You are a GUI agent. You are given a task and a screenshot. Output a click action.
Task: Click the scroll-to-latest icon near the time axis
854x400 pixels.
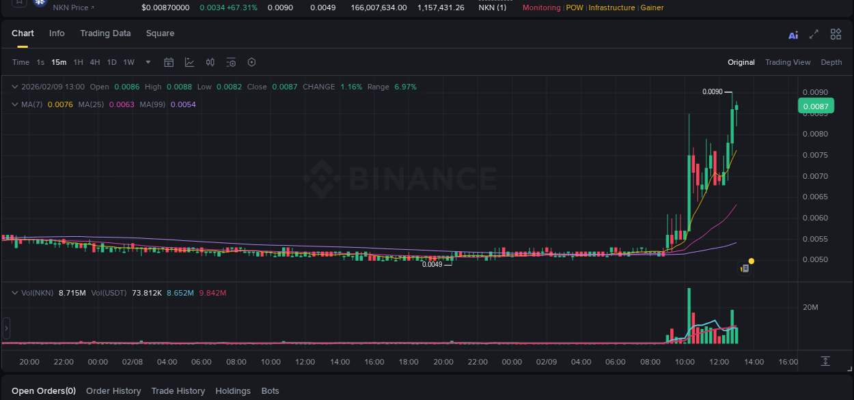point(825,361)
